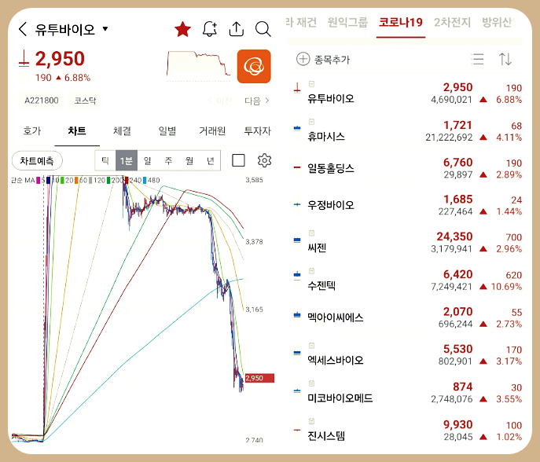
Task: Go back using the left arrow beside 유투바이오
Action: [23, 29]
